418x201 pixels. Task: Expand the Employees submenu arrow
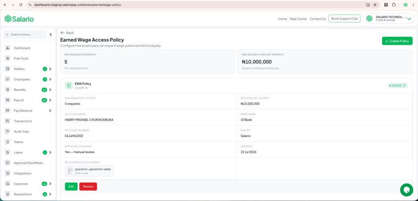50,80
